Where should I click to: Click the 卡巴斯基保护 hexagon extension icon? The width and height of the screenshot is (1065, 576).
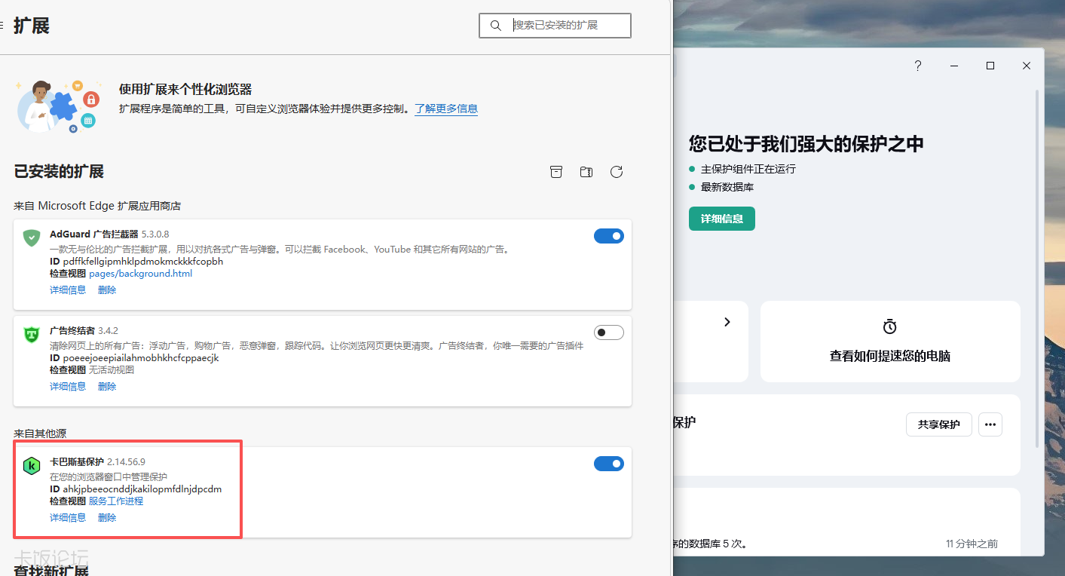click(x=31, y=466)
